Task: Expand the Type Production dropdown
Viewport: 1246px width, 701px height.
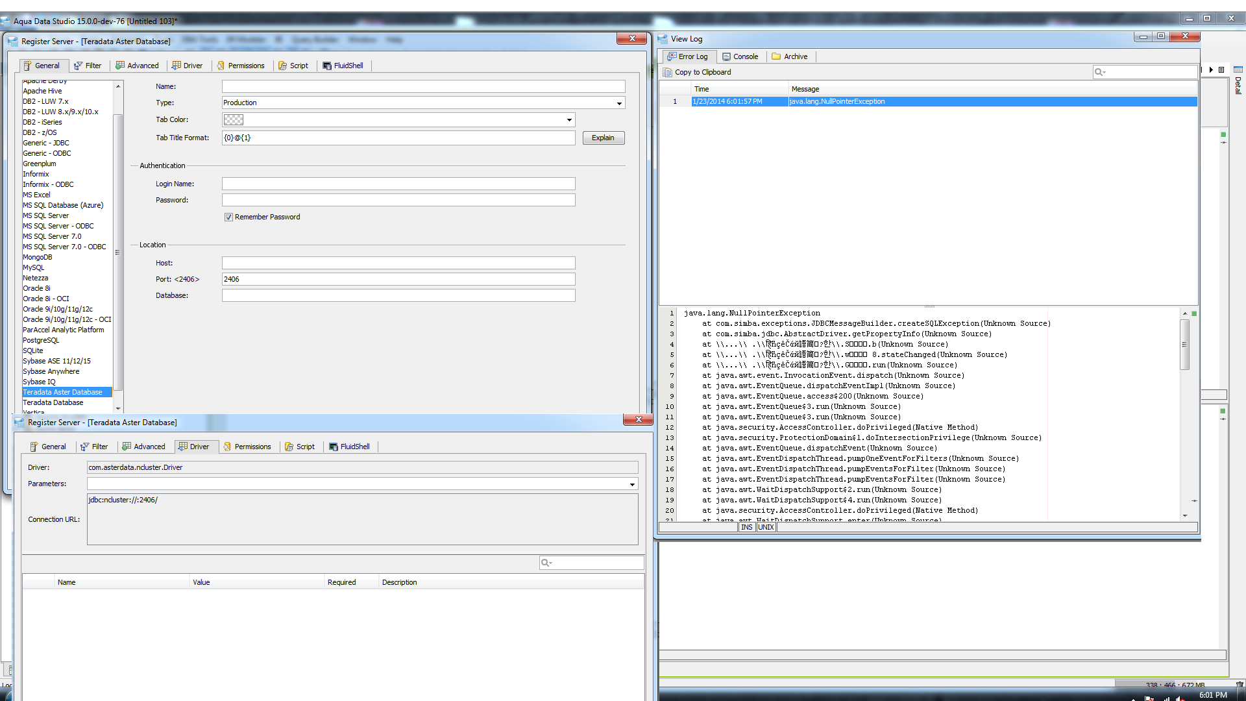Action: pyautogui.click(x=619, y=103)
